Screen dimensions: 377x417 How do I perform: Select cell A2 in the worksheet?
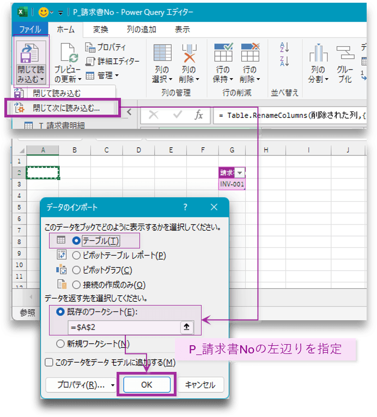[x=42, y=172]
